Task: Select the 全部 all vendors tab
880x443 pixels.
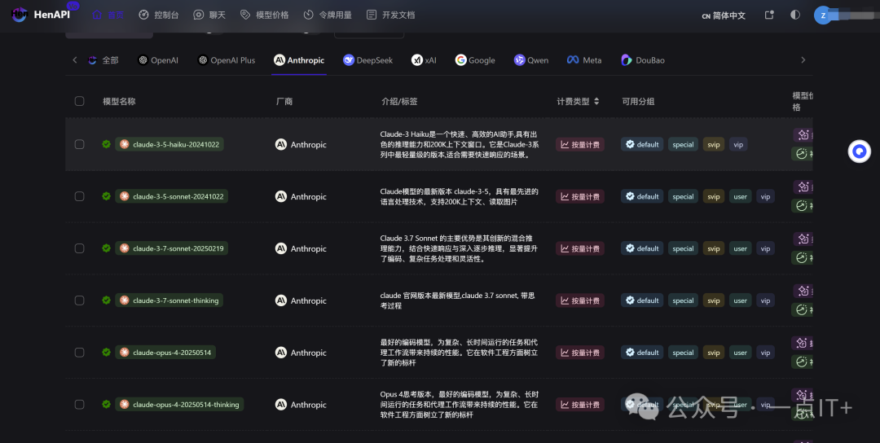Action: click(x=103, y=60)
